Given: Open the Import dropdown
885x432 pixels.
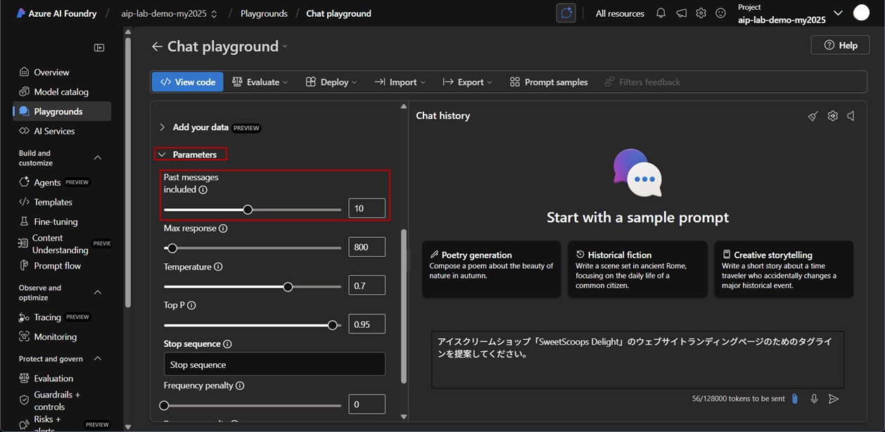Looking at the screenshot, I should pyautogui.click(x=400, y=82).
